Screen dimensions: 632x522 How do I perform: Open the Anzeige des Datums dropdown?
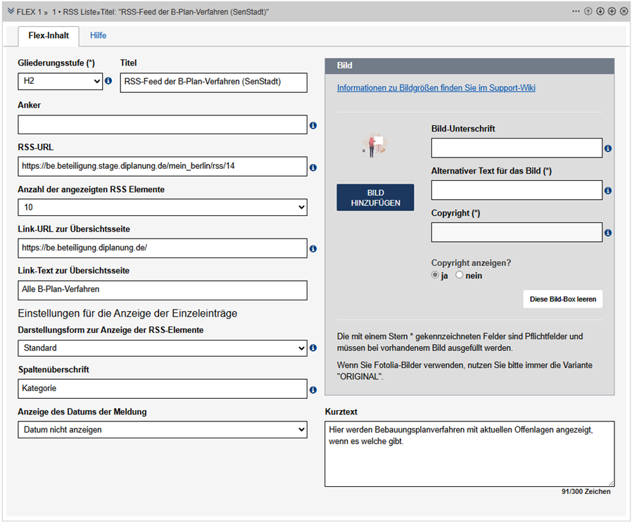coord(163,430)
